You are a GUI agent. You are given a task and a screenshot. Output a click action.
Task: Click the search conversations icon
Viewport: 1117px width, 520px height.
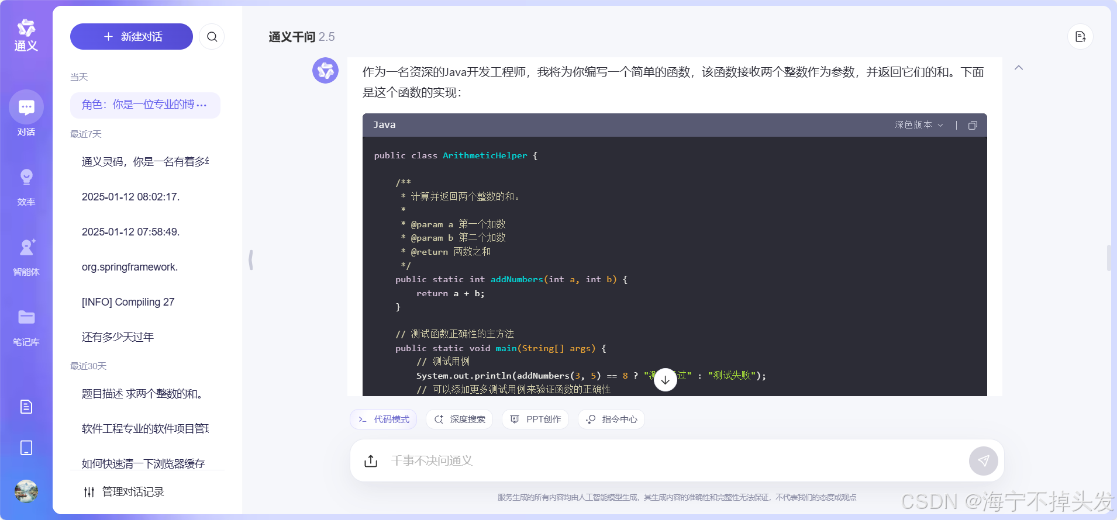coord(212,37)
